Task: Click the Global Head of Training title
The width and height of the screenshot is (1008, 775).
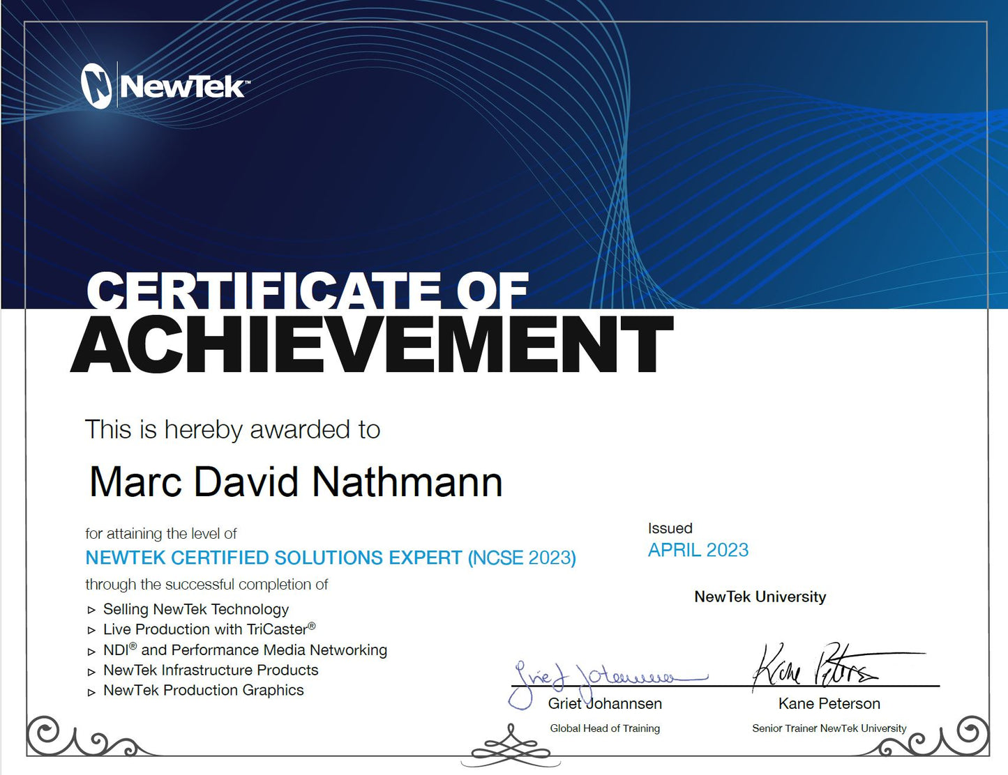Action: coord(605,728)
